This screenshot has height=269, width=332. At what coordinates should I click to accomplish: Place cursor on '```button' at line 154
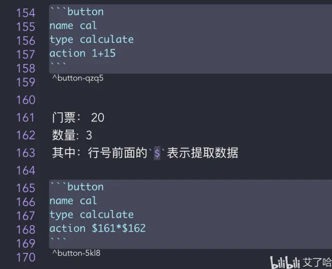(77, 12)
